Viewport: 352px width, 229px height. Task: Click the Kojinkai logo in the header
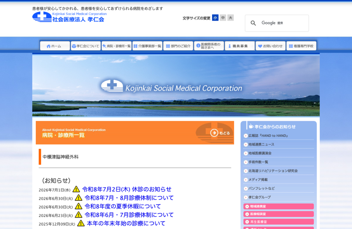point(69,17)
